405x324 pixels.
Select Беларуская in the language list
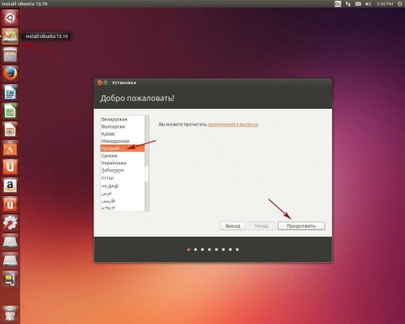tap(122, 119)
